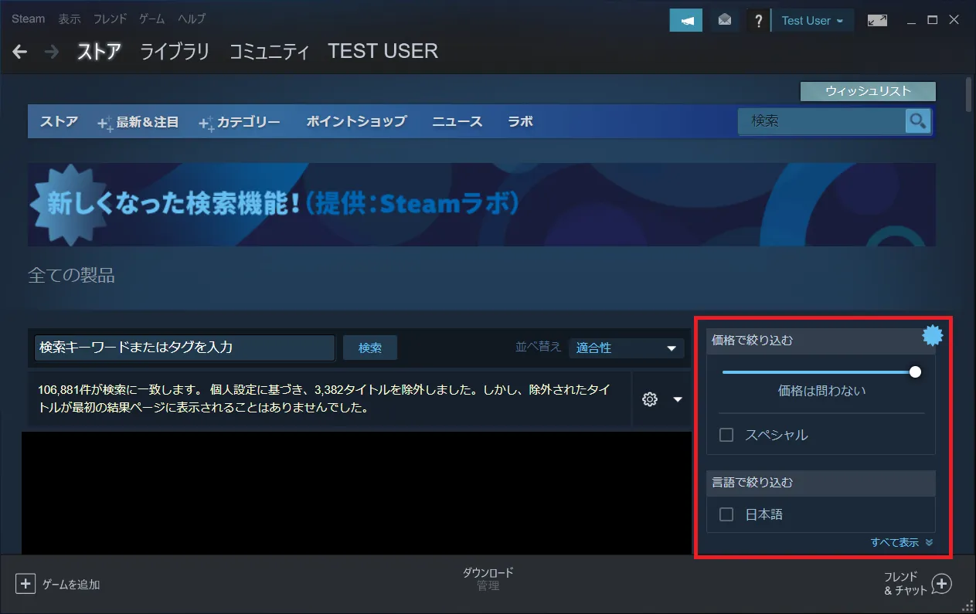Screen dimensions: 976x614
Task: Expand the arrow next to the gear
Action: pos(678,399)
